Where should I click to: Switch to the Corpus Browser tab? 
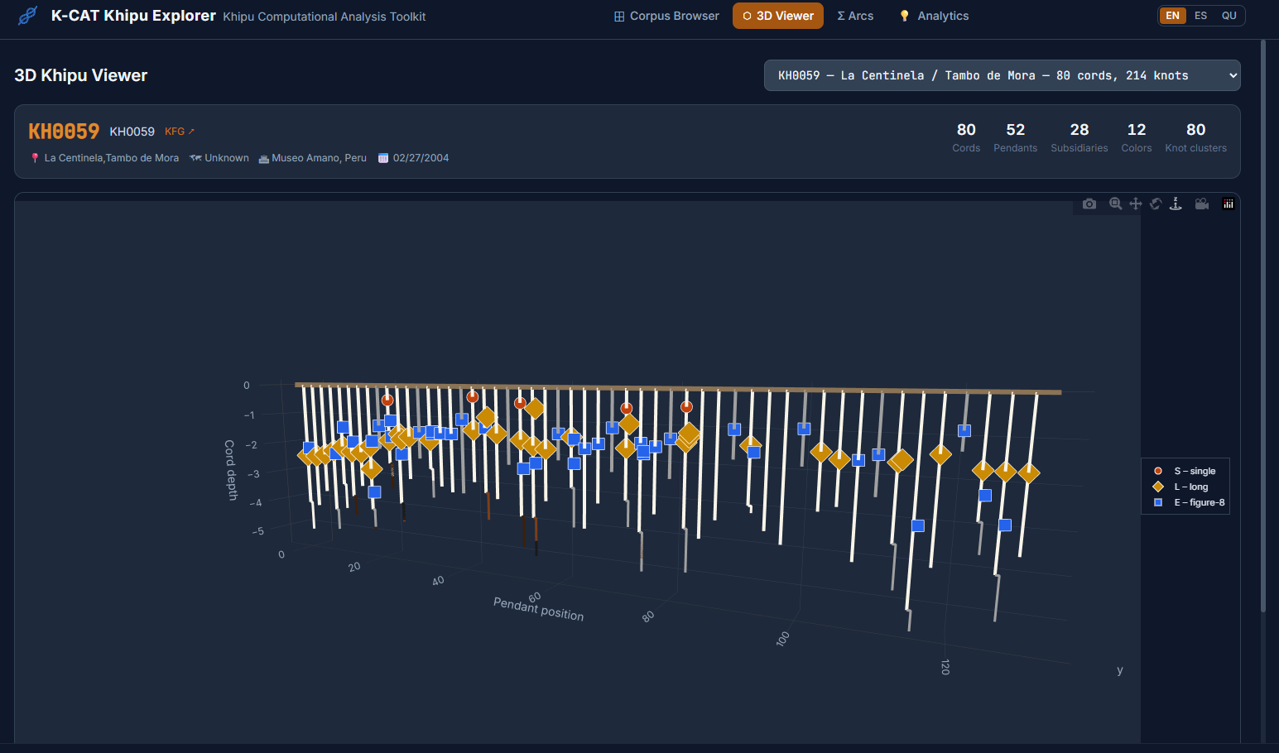[666, 16]
